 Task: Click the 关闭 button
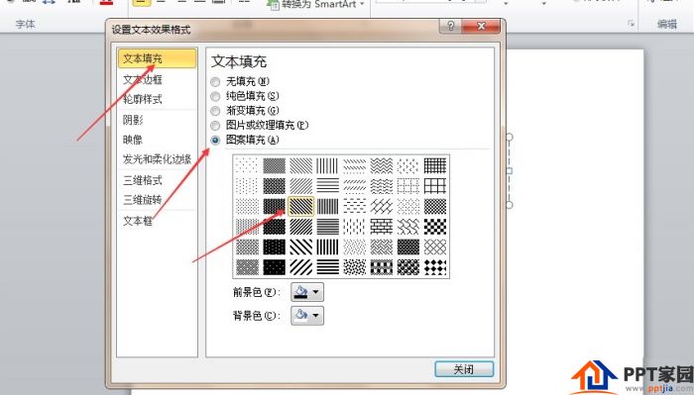[464, 369]
